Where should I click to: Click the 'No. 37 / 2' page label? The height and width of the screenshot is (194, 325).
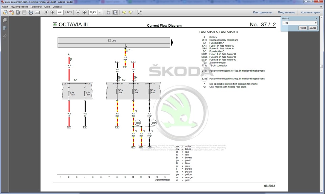coord(263,24)
